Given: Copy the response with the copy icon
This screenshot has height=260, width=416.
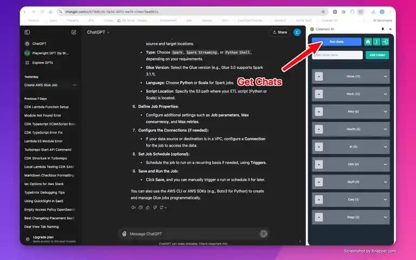Looking at the screenshot, I should click(x=141, y=207).
